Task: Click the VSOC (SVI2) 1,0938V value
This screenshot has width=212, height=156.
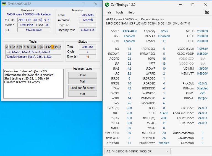Action: [202, 49]
